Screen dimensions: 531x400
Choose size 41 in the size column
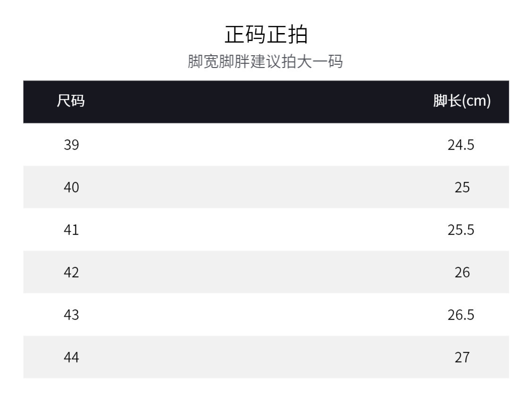tap(71, 230)
